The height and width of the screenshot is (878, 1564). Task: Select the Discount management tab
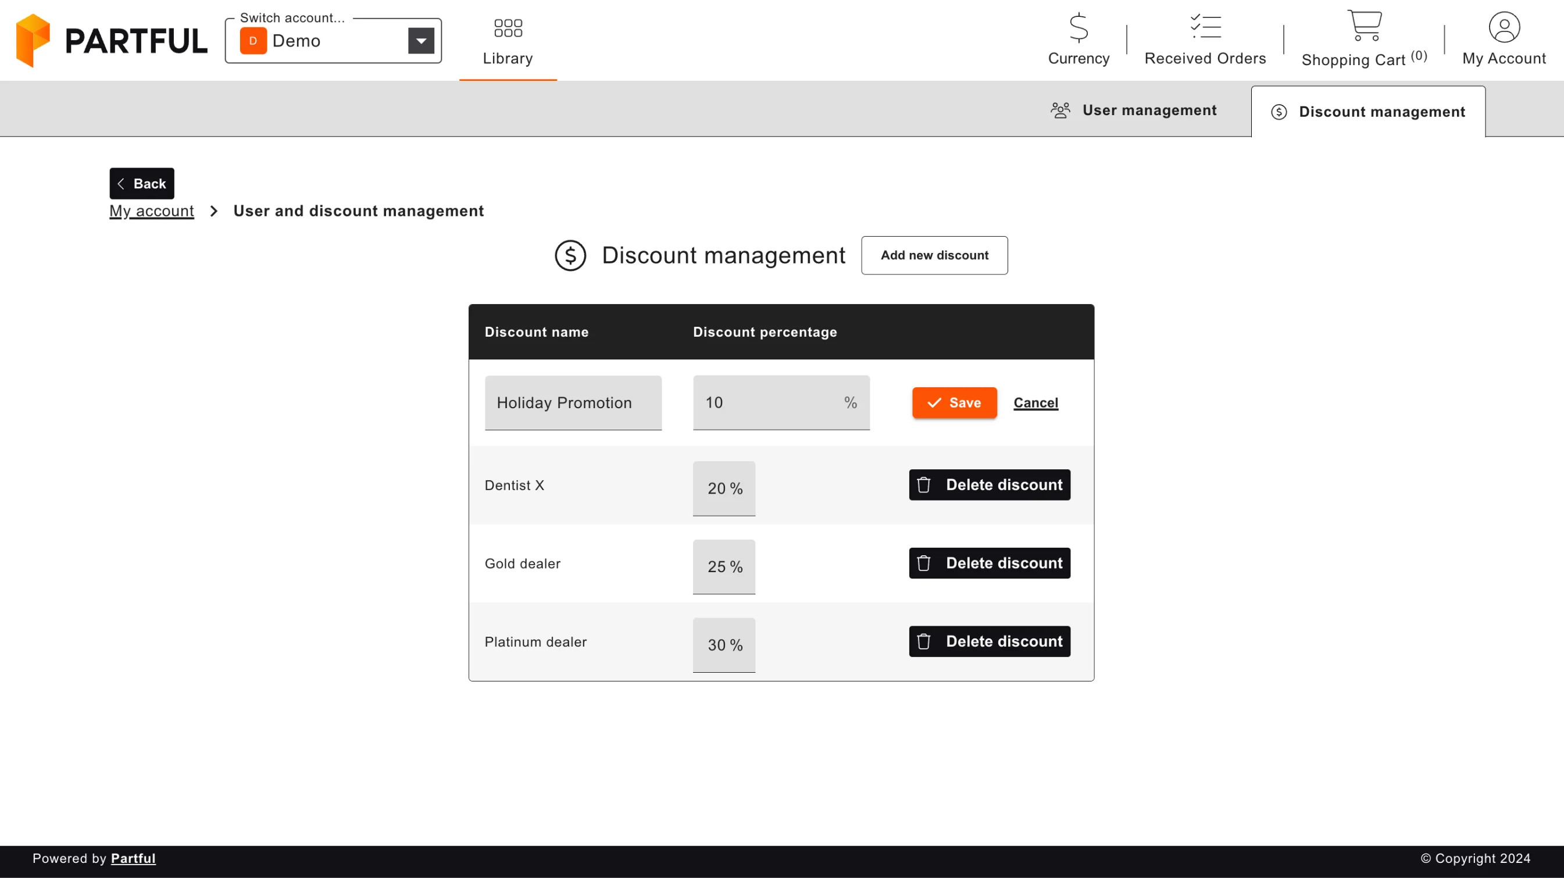click(1368, 112)
